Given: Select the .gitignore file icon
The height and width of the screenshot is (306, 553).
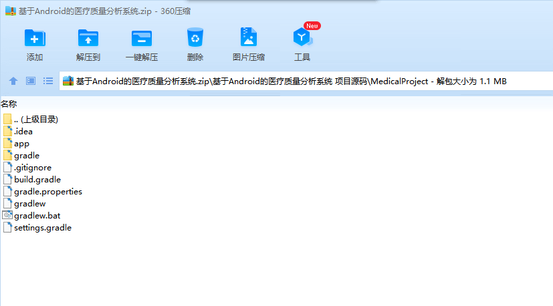Looking at the screenshot, I should [x=7, y=167].
